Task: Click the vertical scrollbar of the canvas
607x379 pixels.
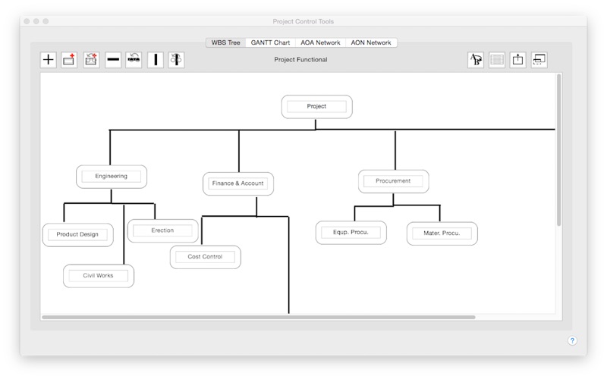Action: pos(558,150)
